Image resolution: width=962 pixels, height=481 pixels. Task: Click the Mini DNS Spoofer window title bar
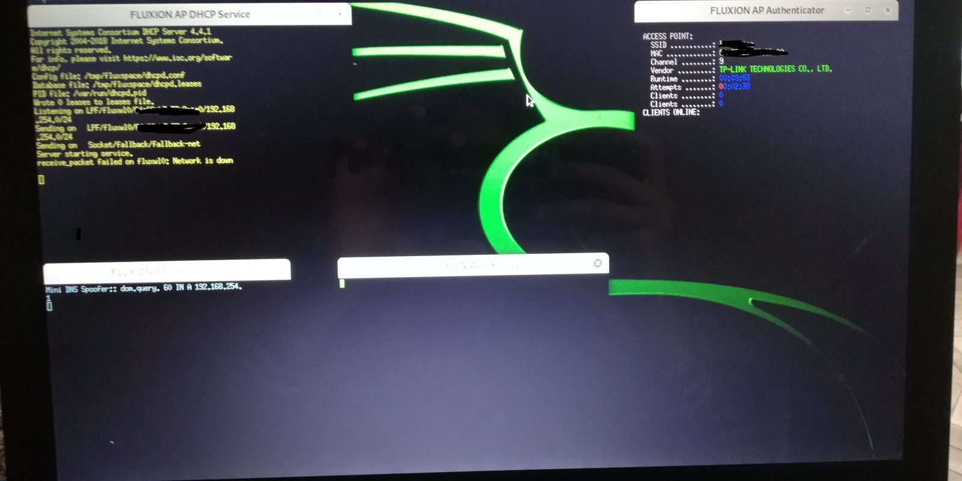(167, 271)
